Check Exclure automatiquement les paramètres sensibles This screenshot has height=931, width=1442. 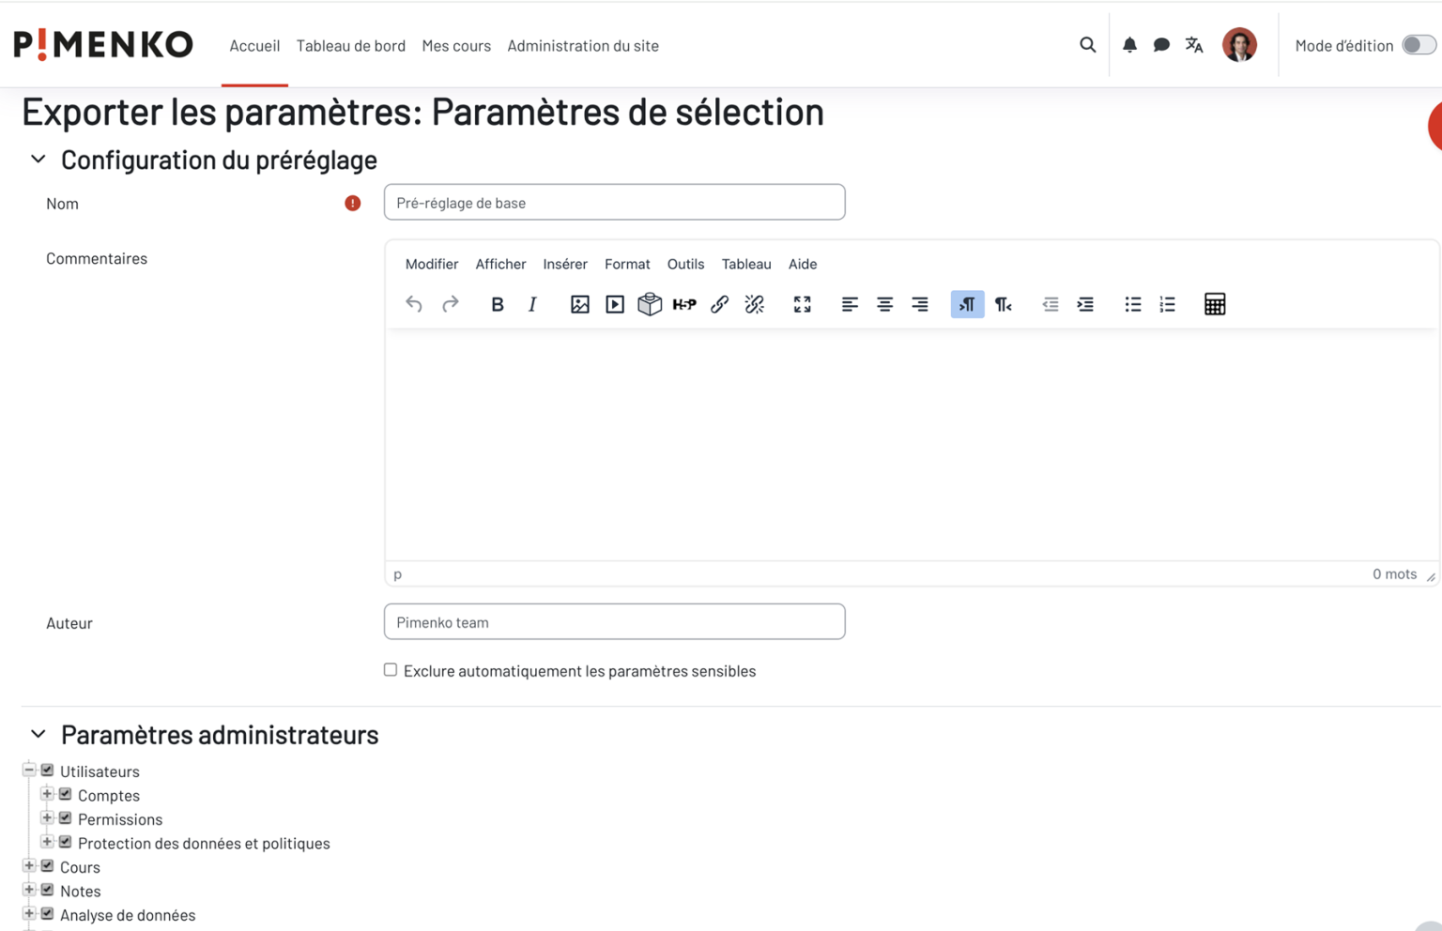(x=390, y=669)
